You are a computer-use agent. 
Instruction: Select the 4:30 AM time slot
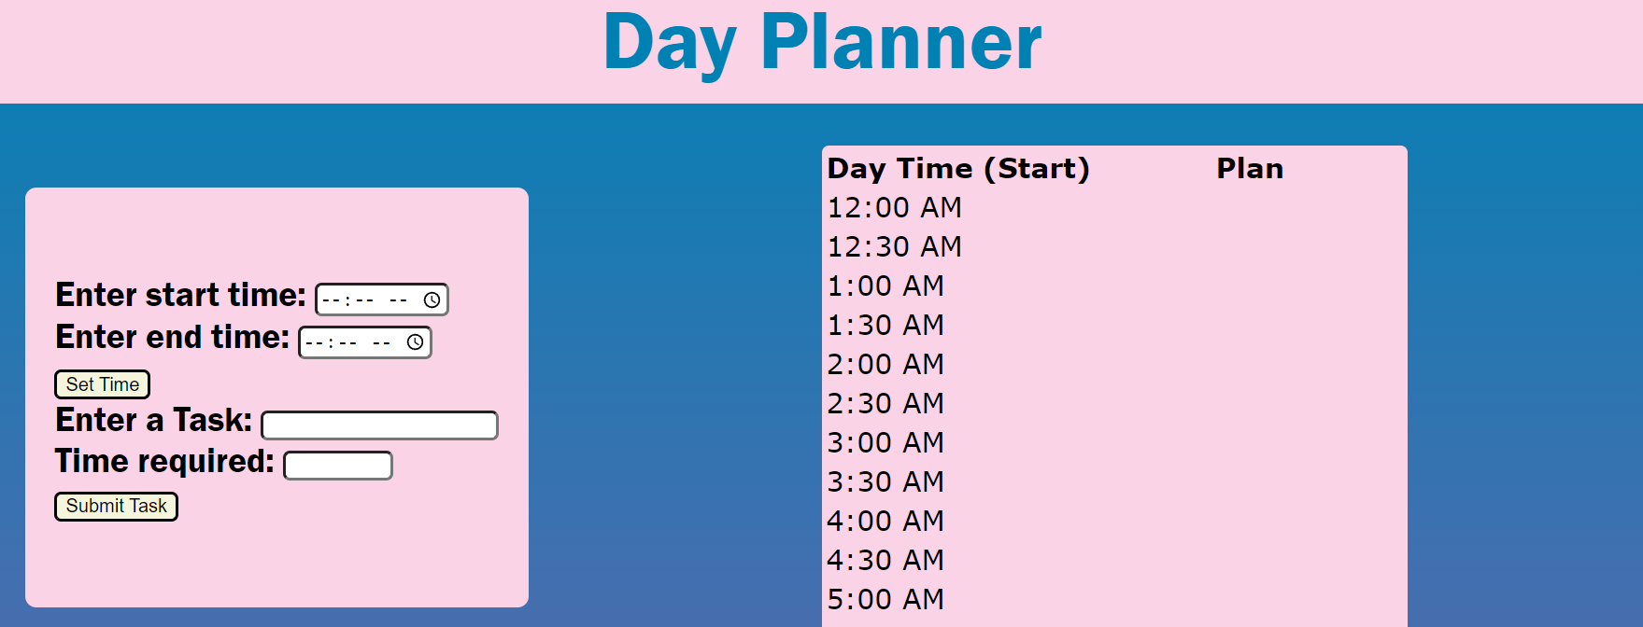pos(885,560)
